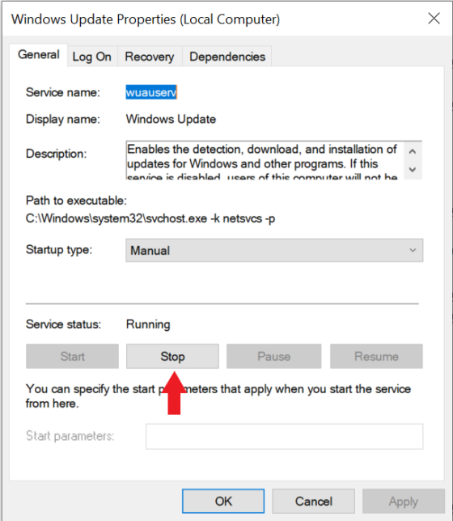The height and width of the screenshot is (521, 453).
Task: Open the Log On tab
Action: tap(92, 57)
